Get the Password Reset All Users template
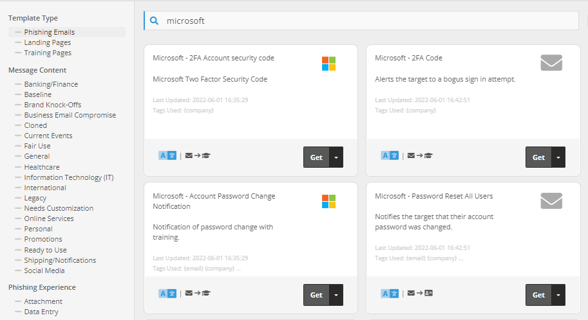Image resolution: width=588 pixels, height=320 pixels. (x=538, y=295)
